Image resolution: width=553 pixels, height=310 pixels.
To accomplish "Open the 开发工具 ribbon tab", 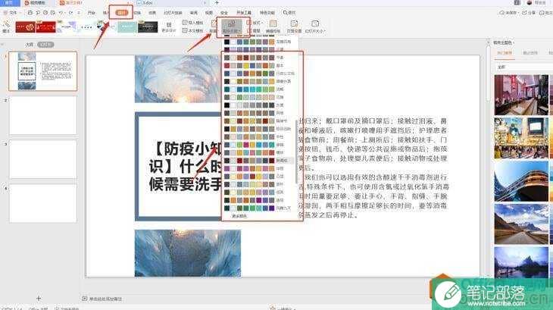I will tap(244, 13).
